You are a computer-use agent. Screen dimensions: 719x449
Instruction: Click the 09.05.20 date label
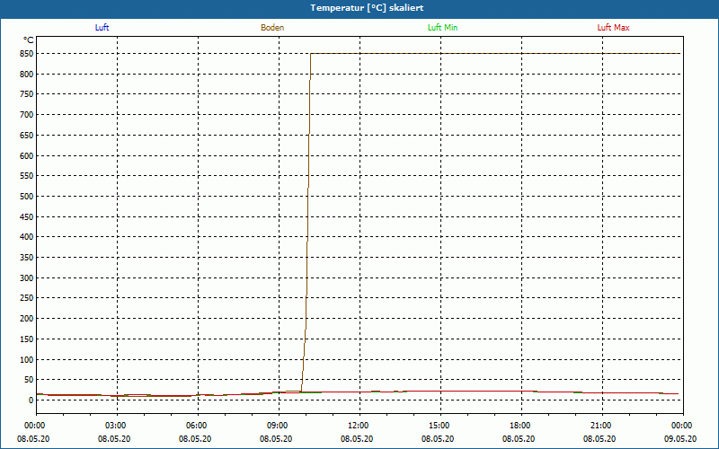click(x=680, y=439)
